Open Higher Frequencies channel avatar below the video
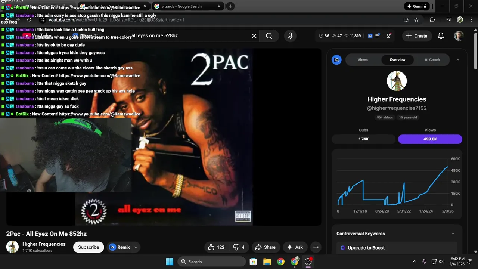This screenshot has height=269, width=478. [x=12, y=247]
